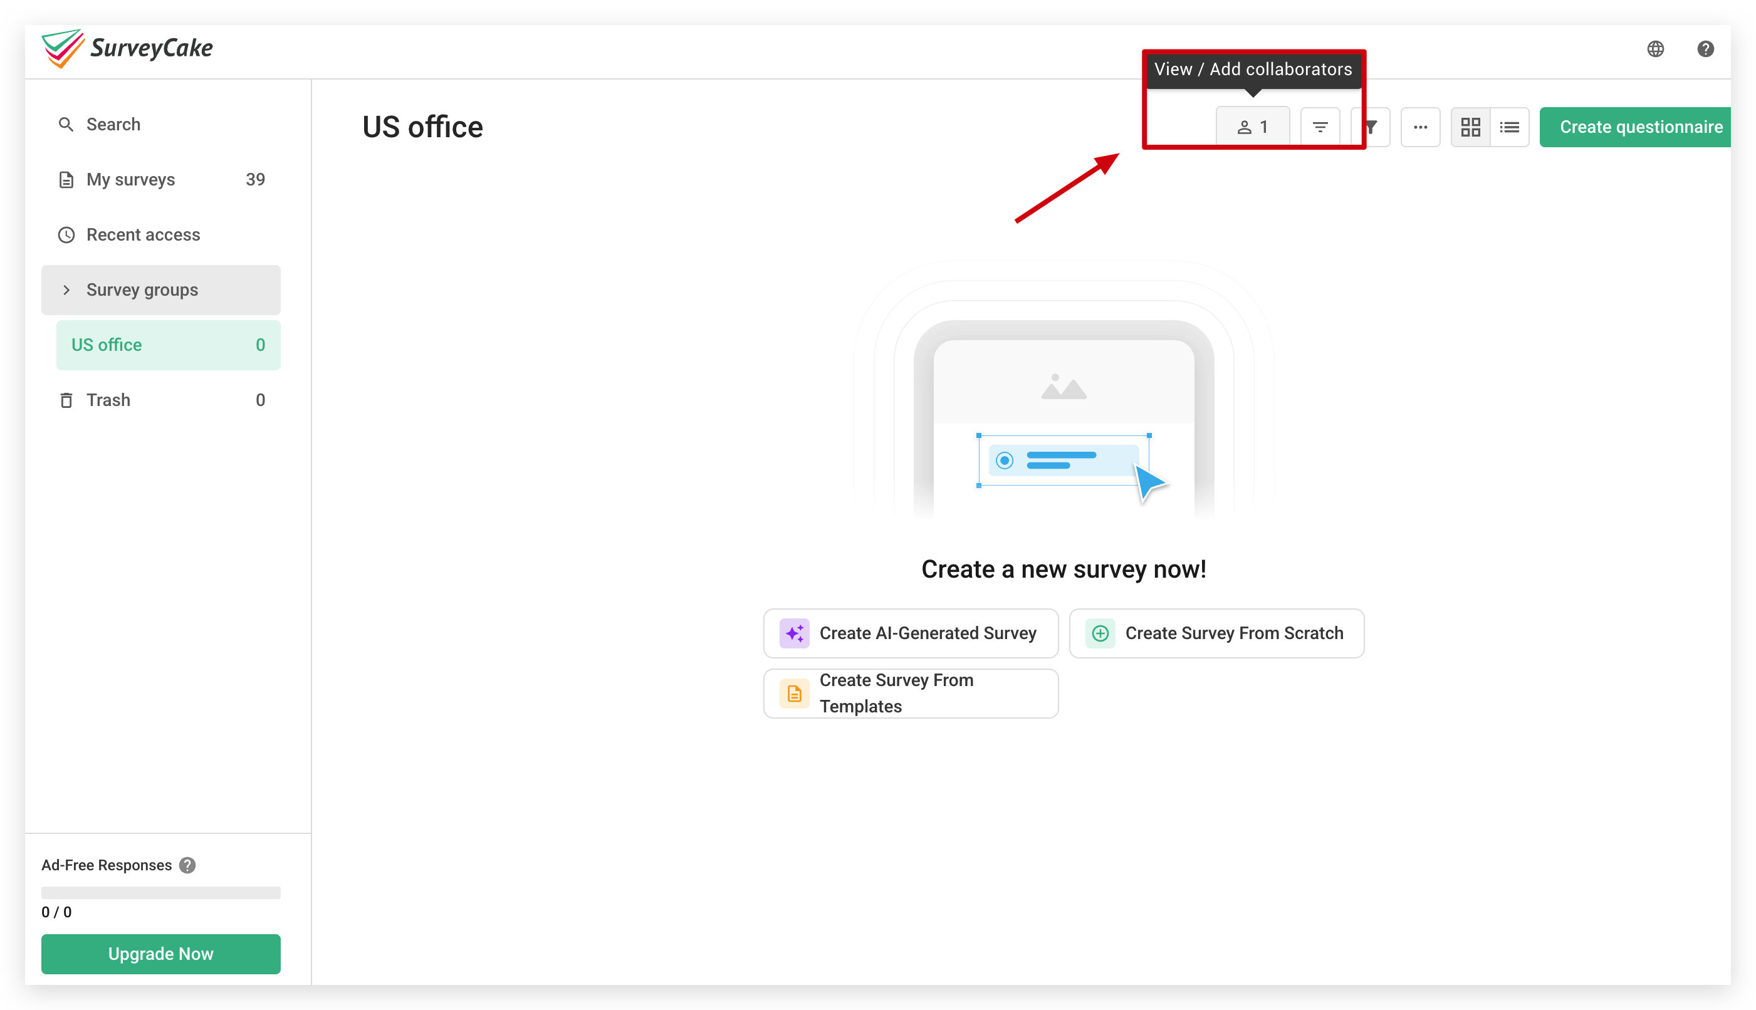Screen dimensions: 1756x1010
Task: Select the US office group
Action: click(169, 345)
